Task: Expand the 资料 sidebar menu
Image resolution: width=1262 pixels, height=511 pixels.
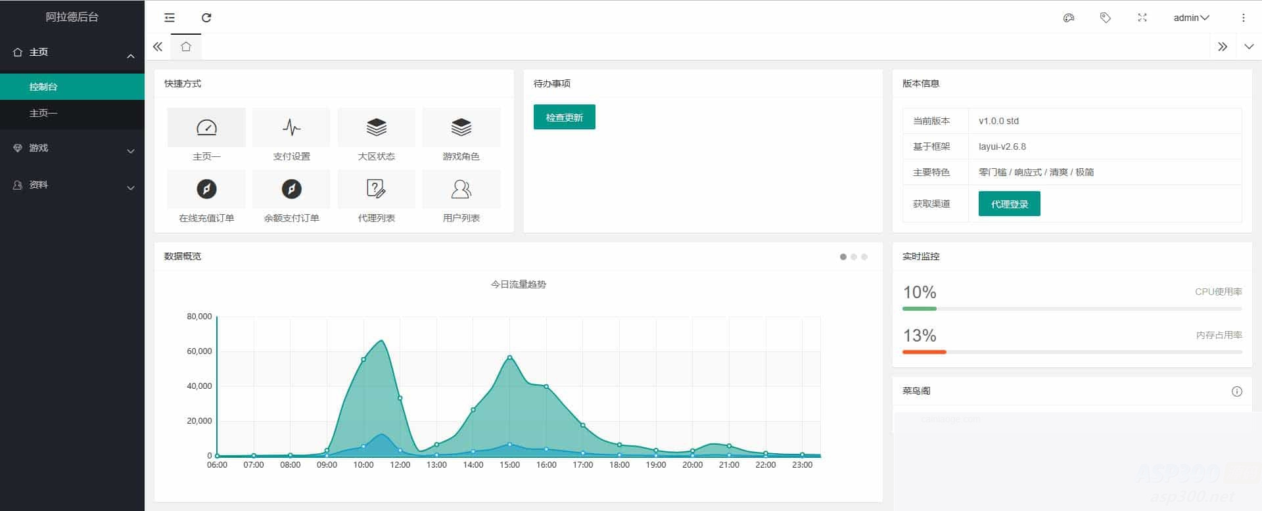Action: coord(72,185)
